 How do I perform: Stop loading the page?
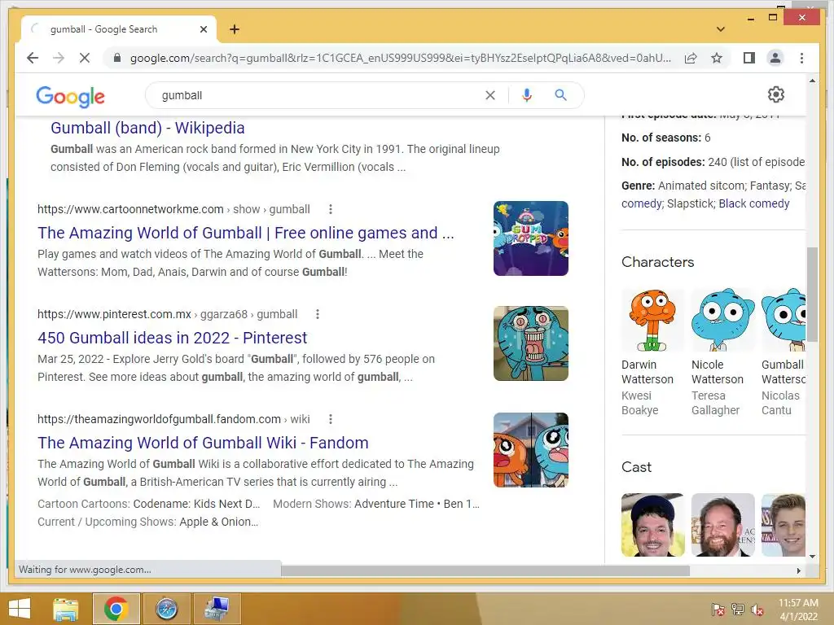tap(85, 58)
